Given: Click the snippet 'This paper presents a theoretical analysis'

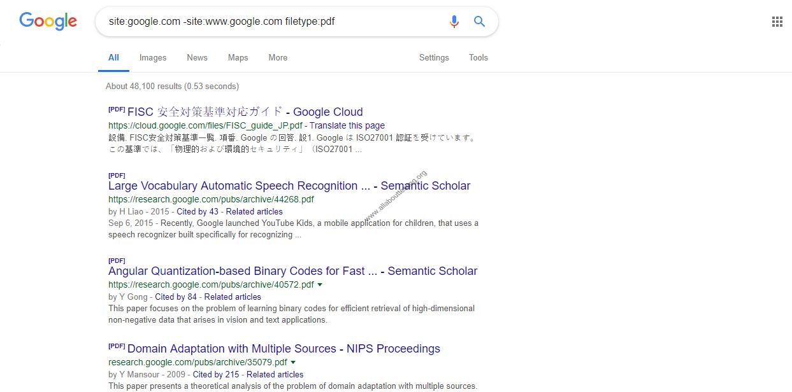Looking at the screenshot, I should click(x=292, y=386).
